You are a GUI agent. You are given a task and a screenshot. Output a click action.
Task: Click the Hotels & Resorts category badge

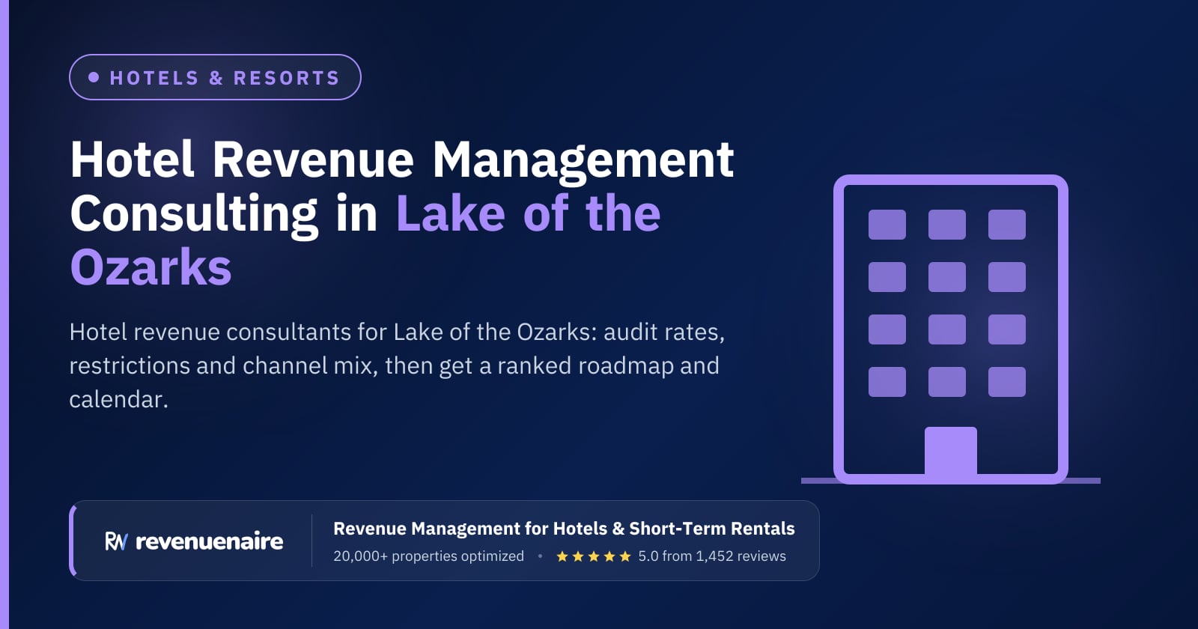pyautogui.click(x=215, y=77)
